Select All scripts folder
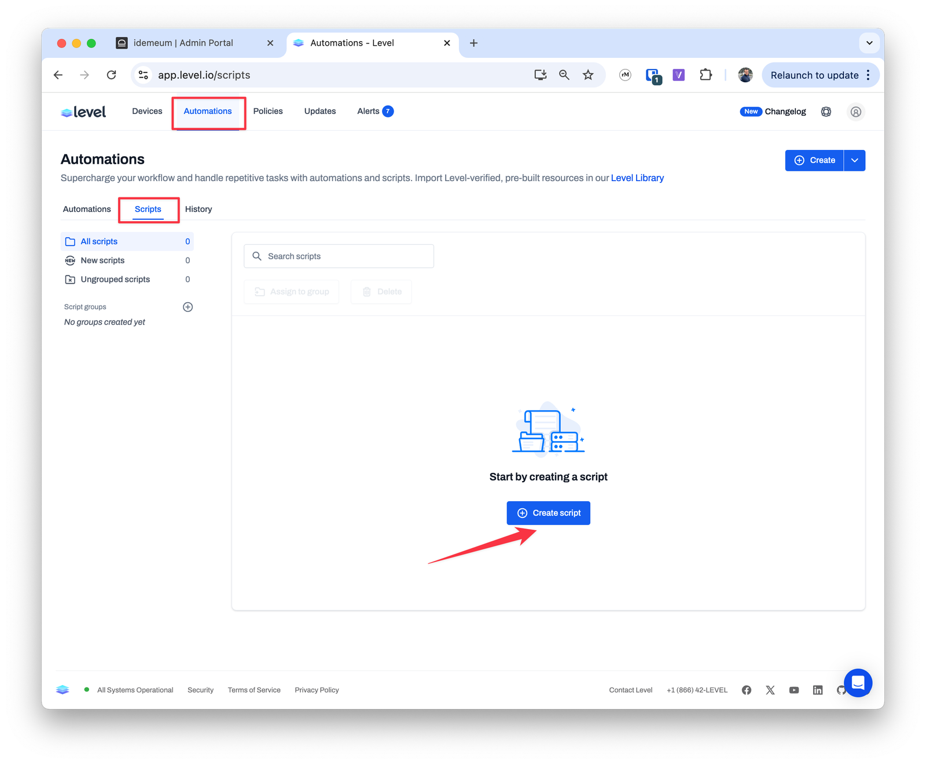 point(127,241)
